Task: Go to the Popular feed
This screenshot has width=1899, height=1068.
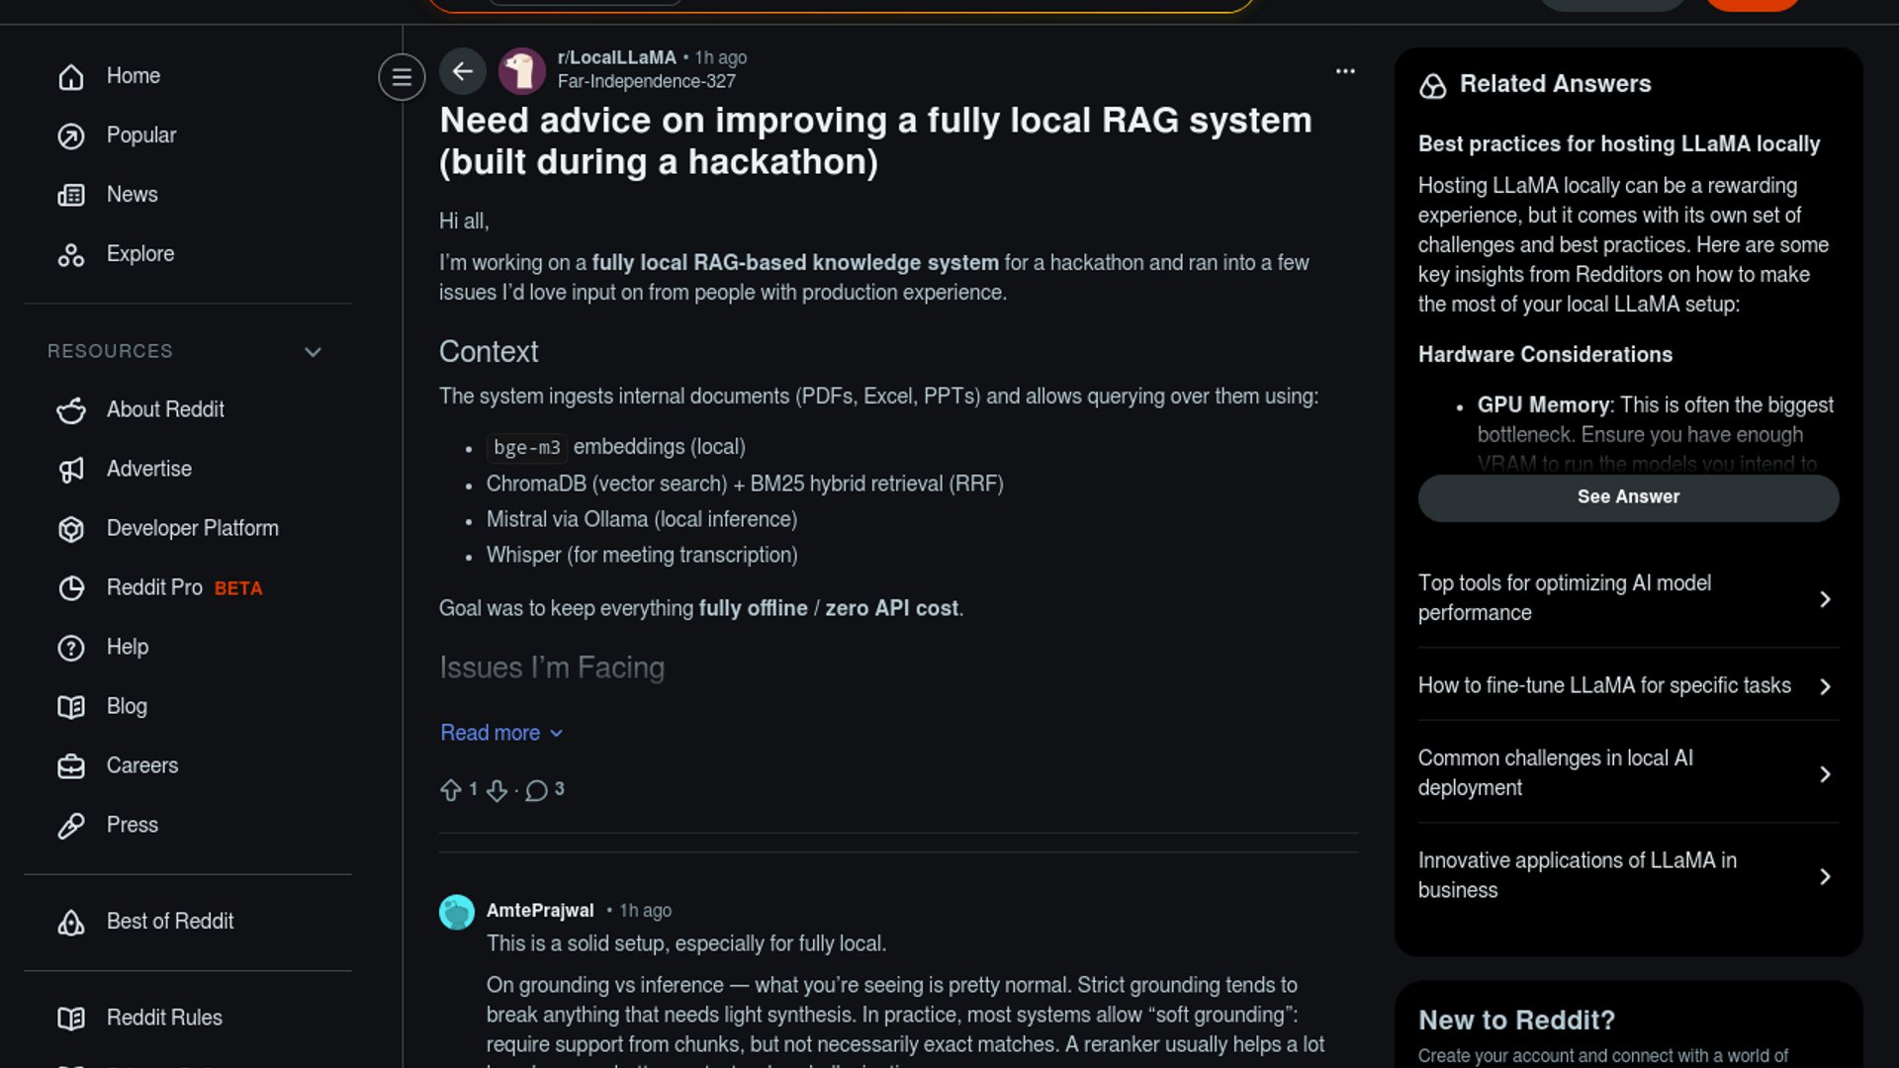Action: [140, 135]
